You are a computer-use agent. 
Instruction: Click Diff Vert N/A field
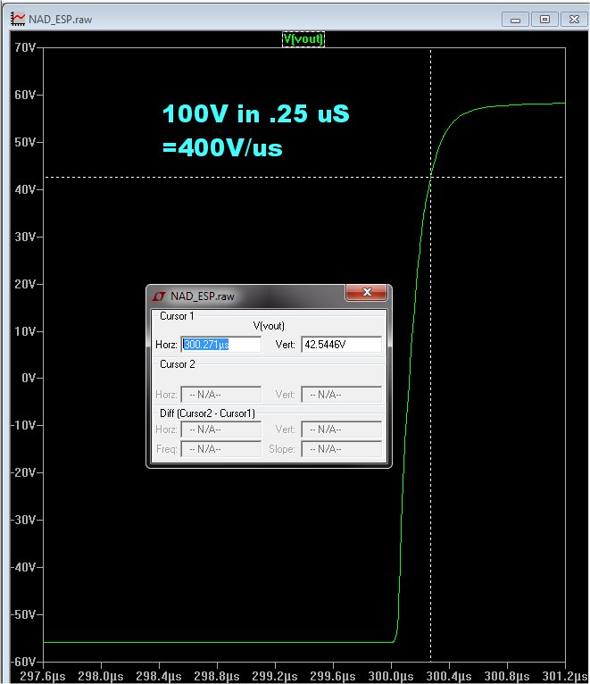point(342,430)
